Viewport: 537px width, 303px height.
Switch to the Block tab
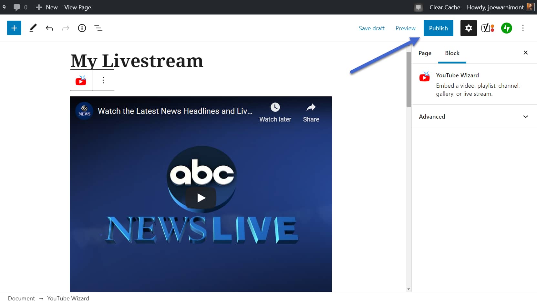click(x=452, y=53)
